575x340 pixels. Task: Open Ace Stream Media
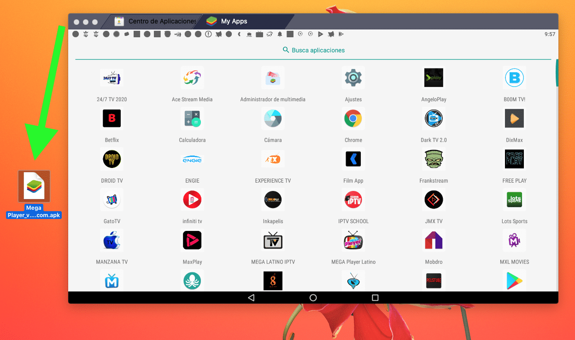tap(192, 78)
